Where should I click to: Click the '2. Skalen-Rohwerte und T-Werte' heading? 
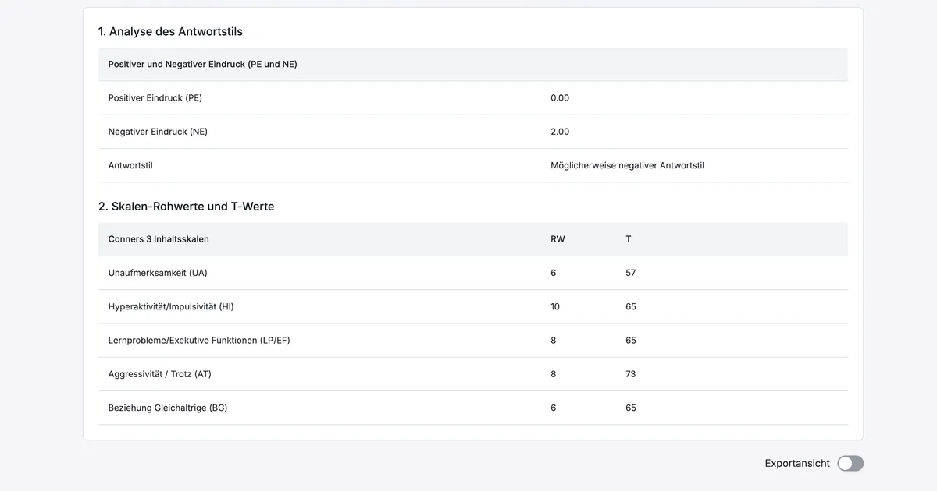(186, 207)
